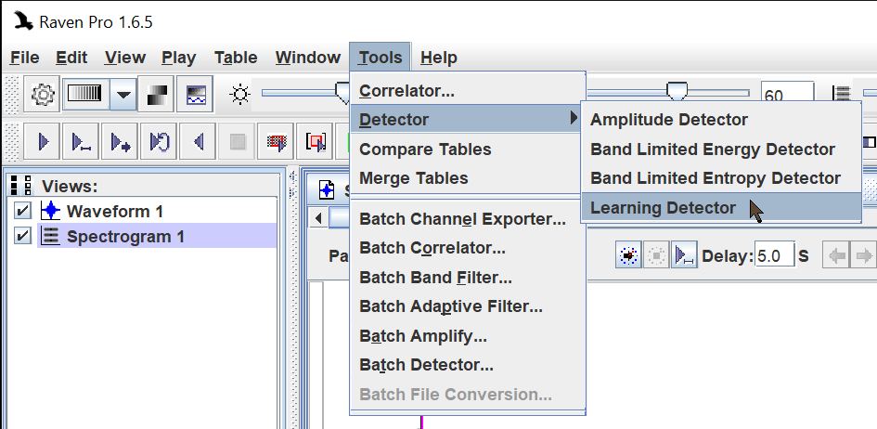Choose Batch Detector... menu item

pos(468,365)
